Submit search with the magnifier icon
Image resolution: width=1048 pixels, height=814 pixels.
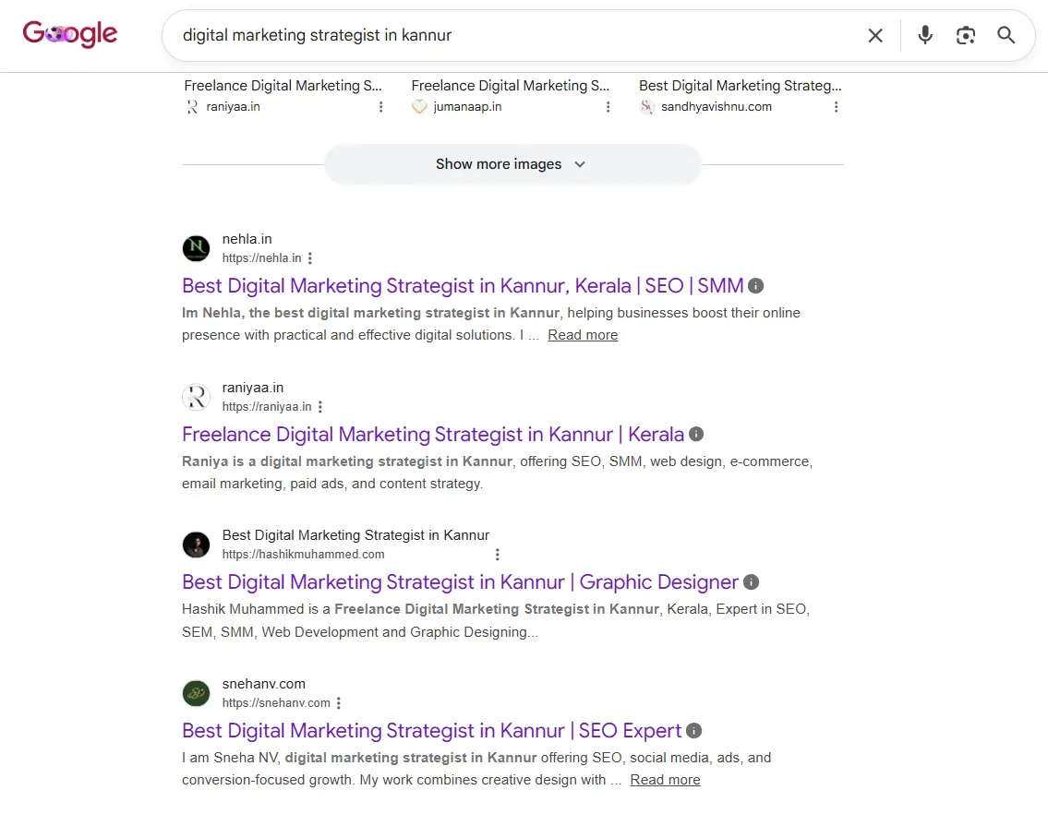(1006, 35)
